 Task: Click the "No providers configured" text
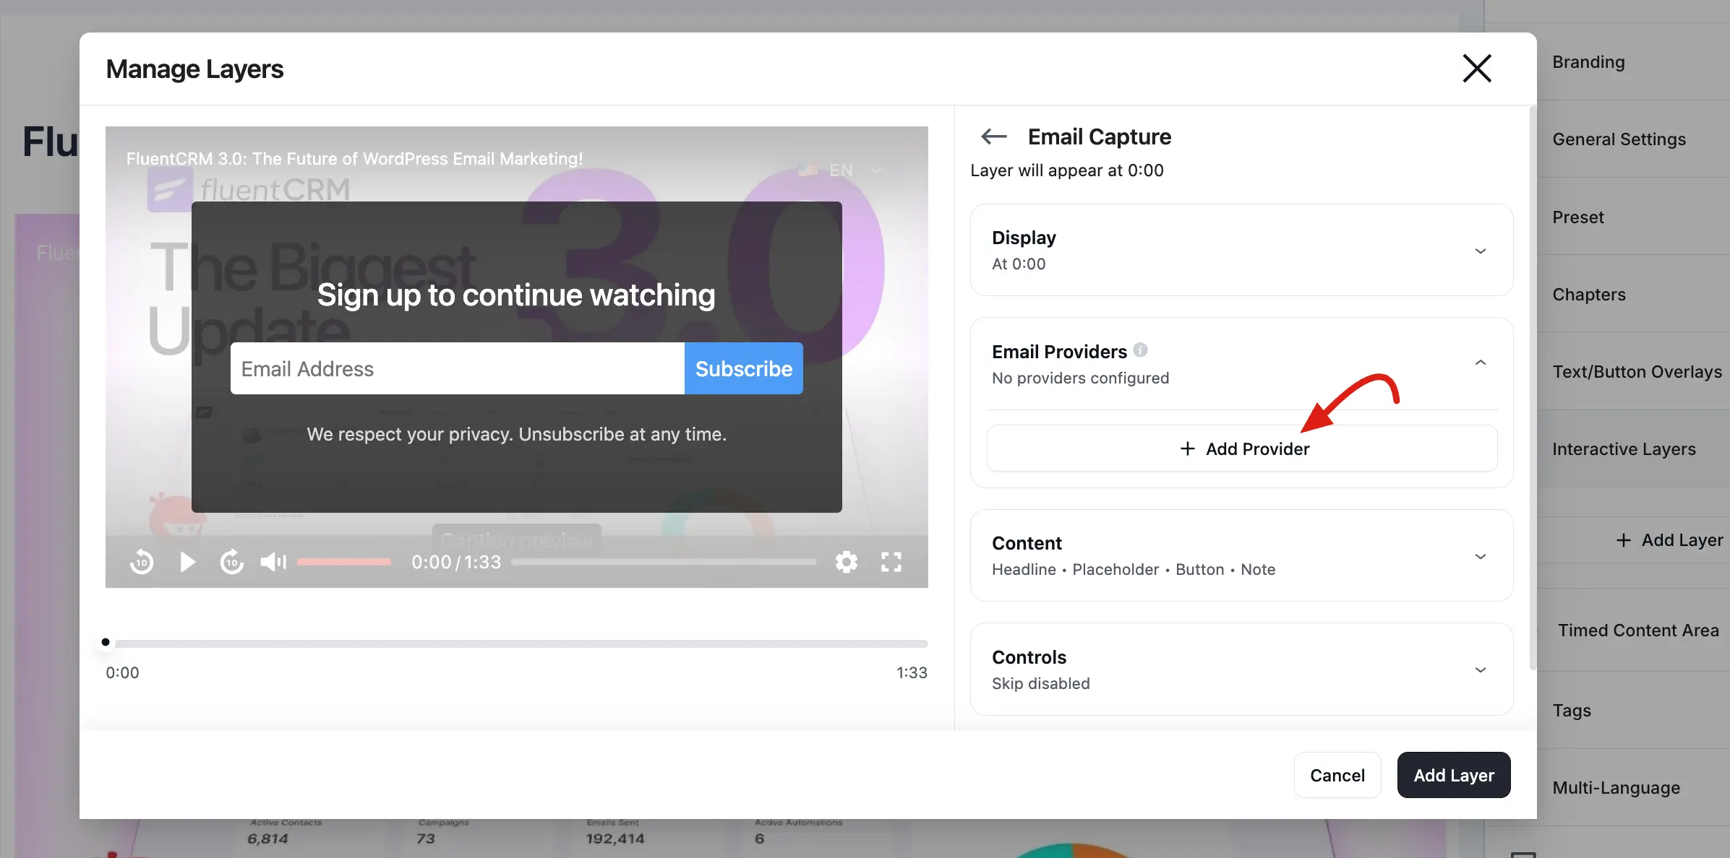[x=1080, y=378]
